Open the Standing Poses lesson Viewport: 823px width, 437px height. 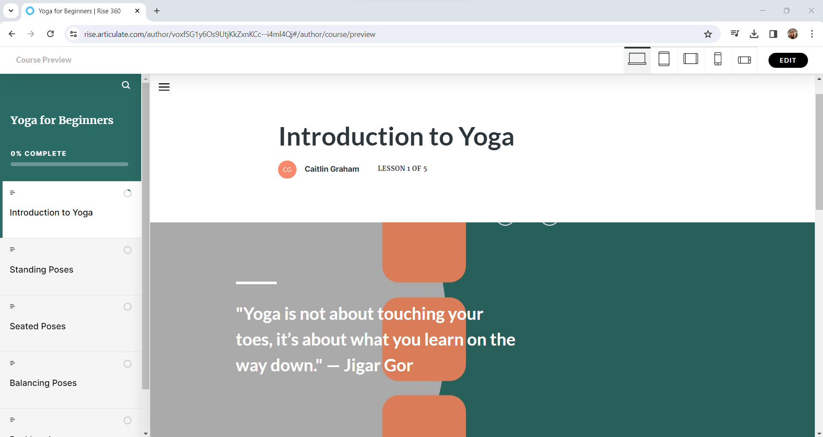click(x=71, y=267)
